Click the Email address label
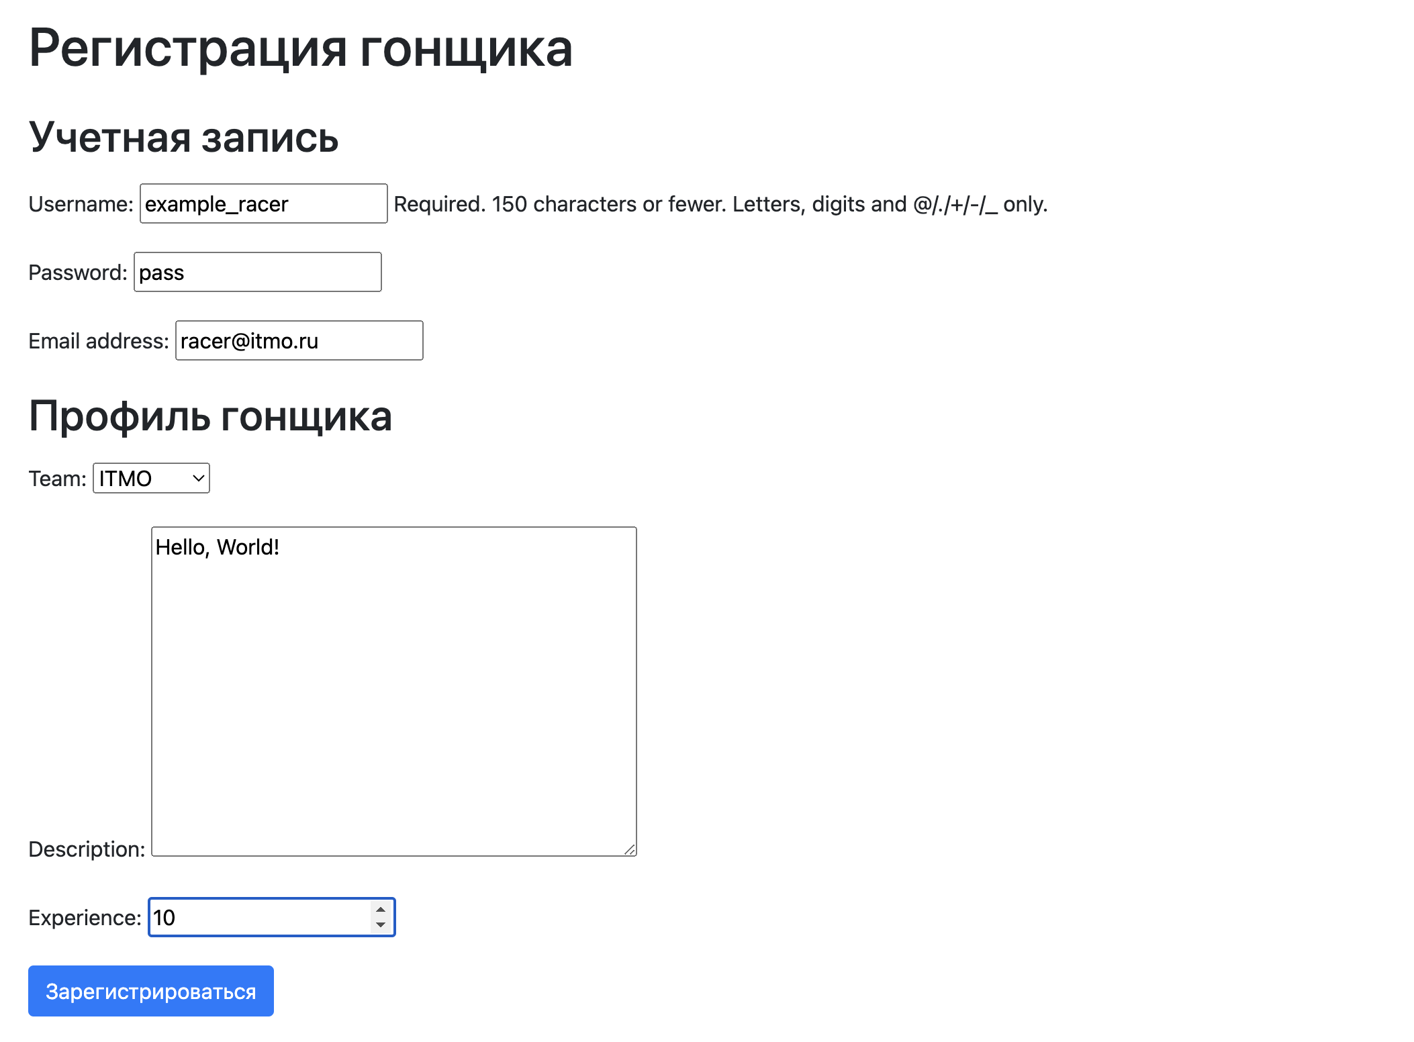Screen dimensions: 1414x1042 tap(99, 341)
